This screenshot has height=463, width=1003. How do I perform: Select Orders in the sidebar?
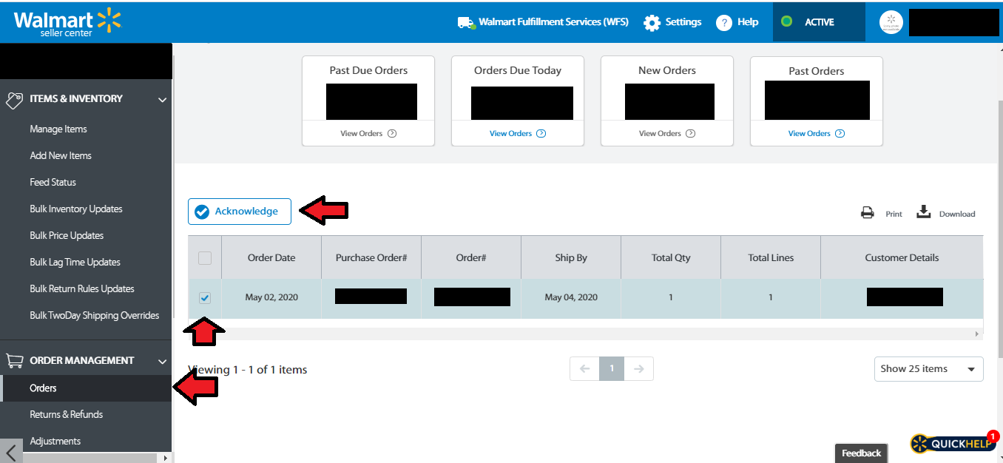86,388
